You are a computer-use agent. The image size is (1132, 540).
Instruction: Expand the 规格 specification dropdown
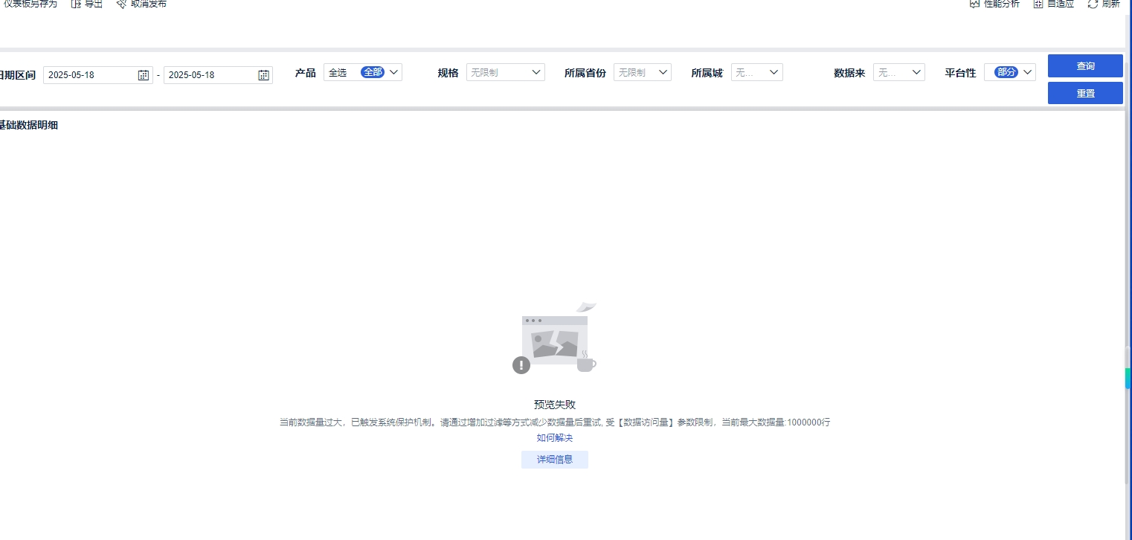coord(506,72)
